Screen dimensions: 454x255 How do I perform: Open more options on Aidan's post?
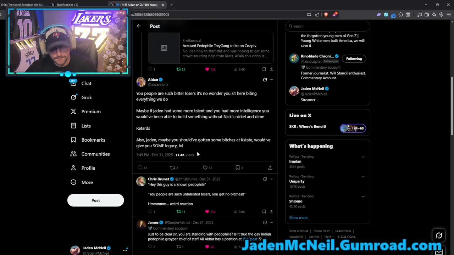pyautogui.click(x=271, y=80)
